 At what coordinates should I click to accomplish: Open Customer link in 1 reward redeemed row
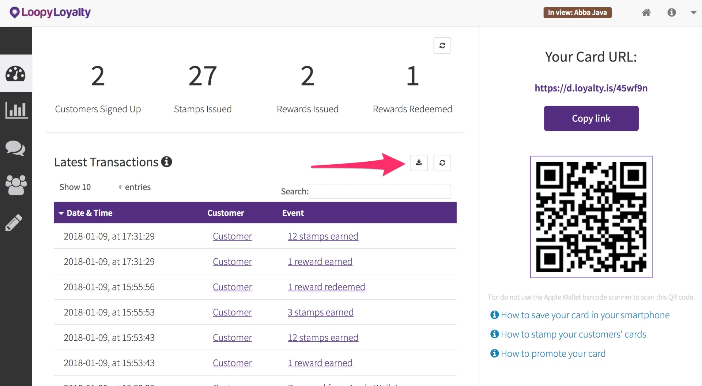(x=232, y=287)
